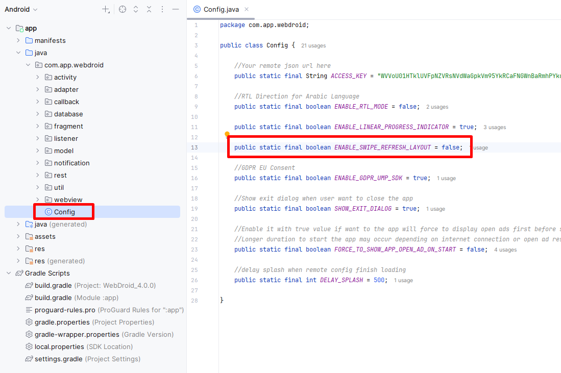Screen dimensions: 561x373
Task: Click the expand all icon in project toolbar
Action: click(136, 10)
